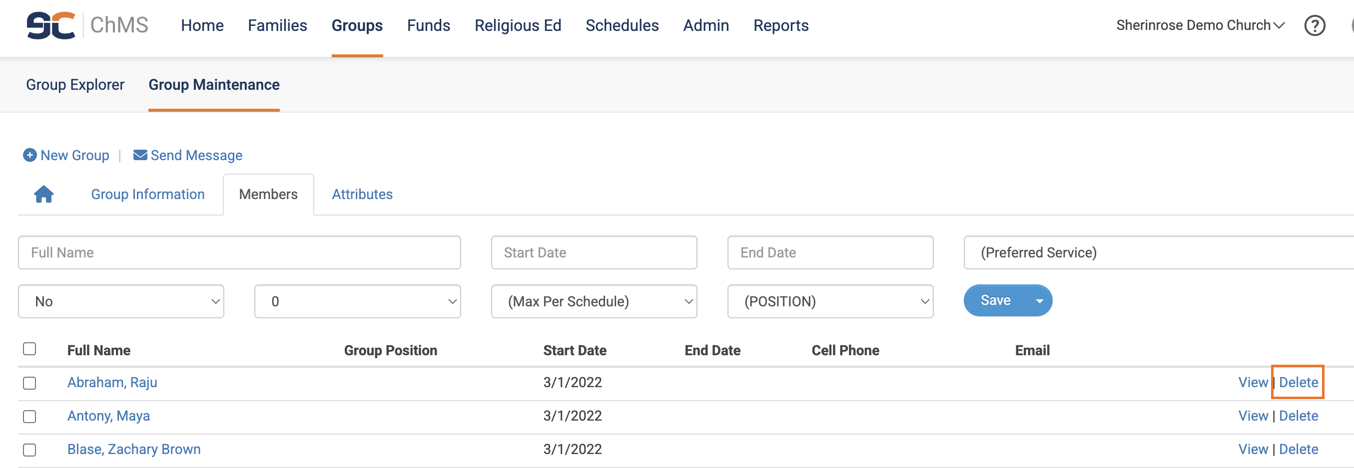The width and height of the screenshot is (1354, 468).
Task: Click the SC ChMS logo
Action: pos(87,25)
